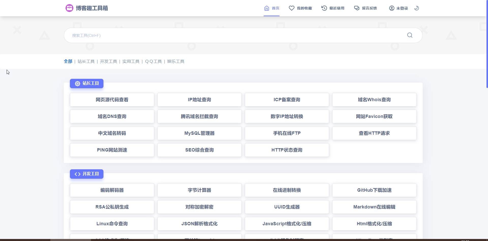Viewport: 488px width, 241px height.
Task: Click the user avatar icon for 未登录
Action: (x=392, y=8)
